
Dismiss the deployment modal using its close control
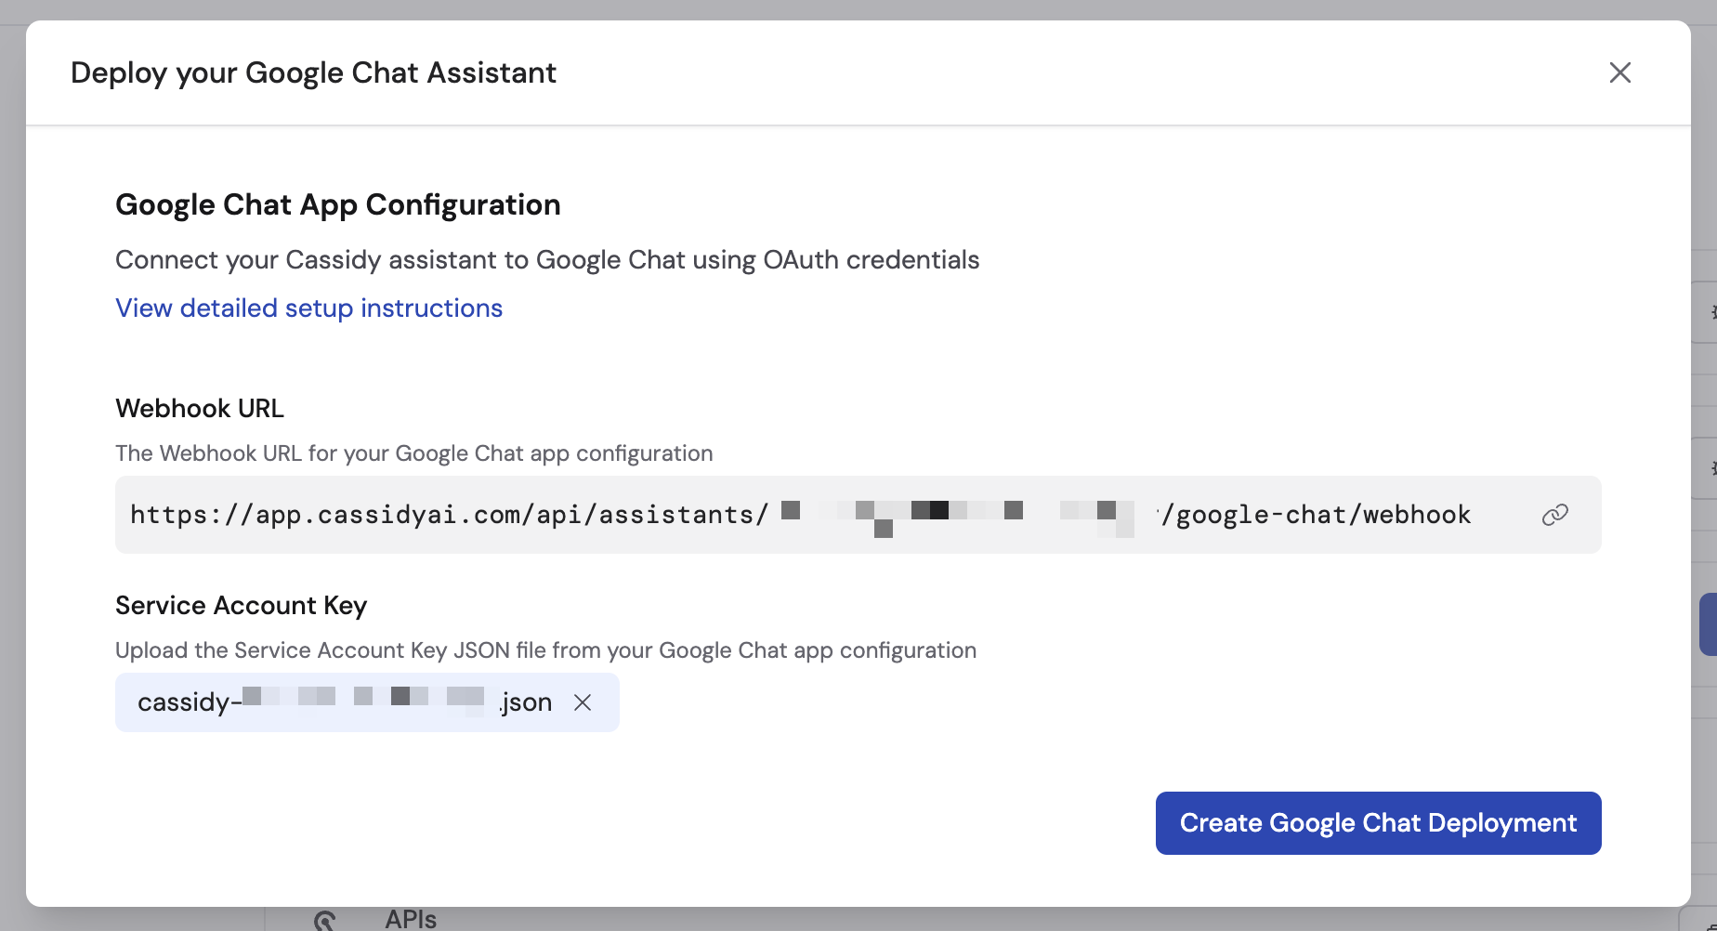click(1619, 72)
